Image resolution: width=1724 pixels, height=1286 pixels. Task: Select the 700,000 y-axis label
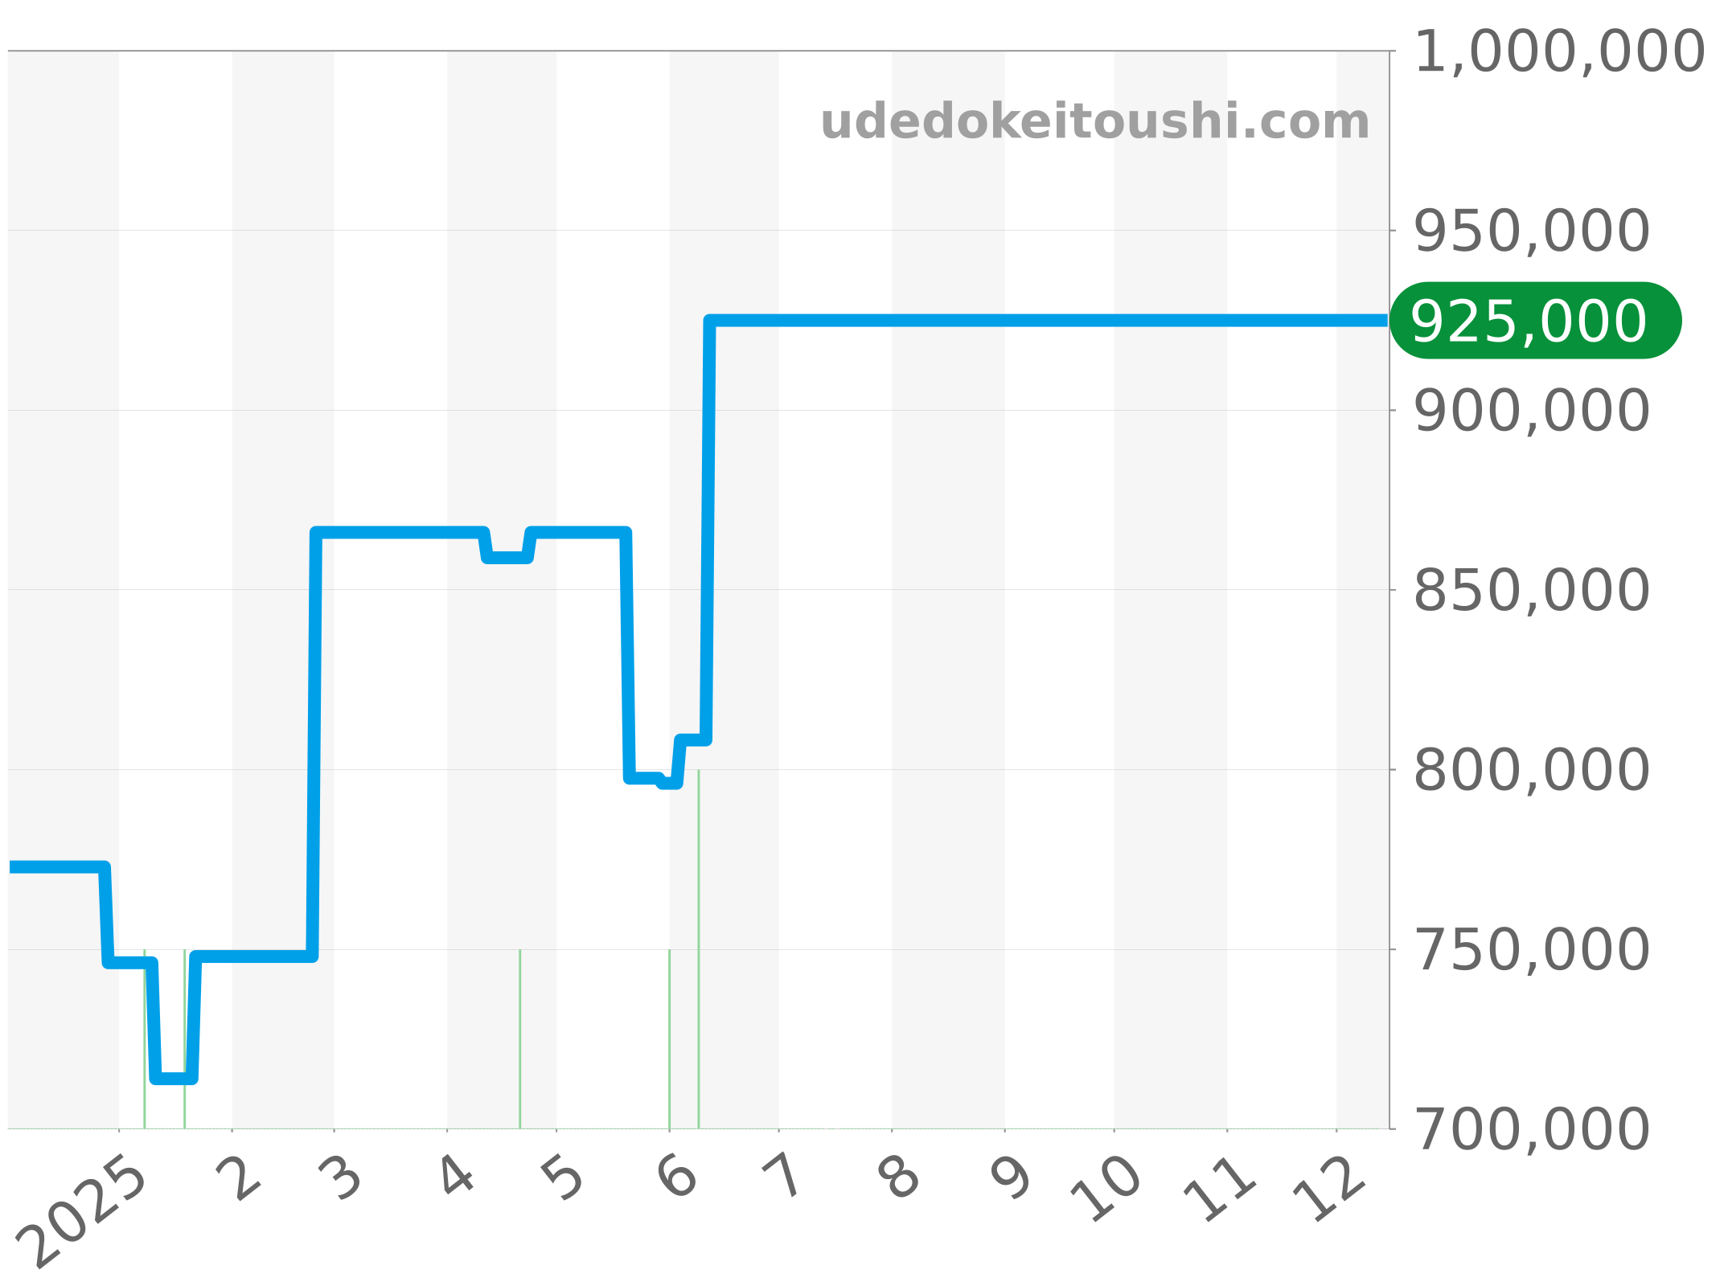[1532, 1130]
